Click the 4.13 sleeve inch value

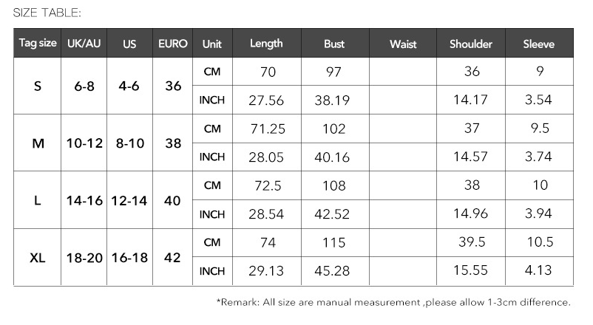point(539,271)
